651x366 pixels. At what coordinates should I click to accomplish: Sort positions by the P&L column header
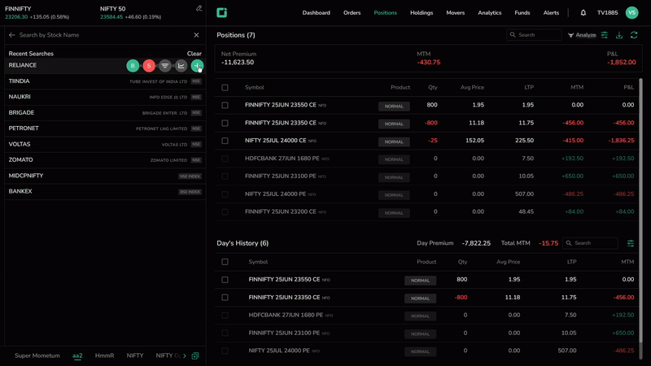pos(628,88)
